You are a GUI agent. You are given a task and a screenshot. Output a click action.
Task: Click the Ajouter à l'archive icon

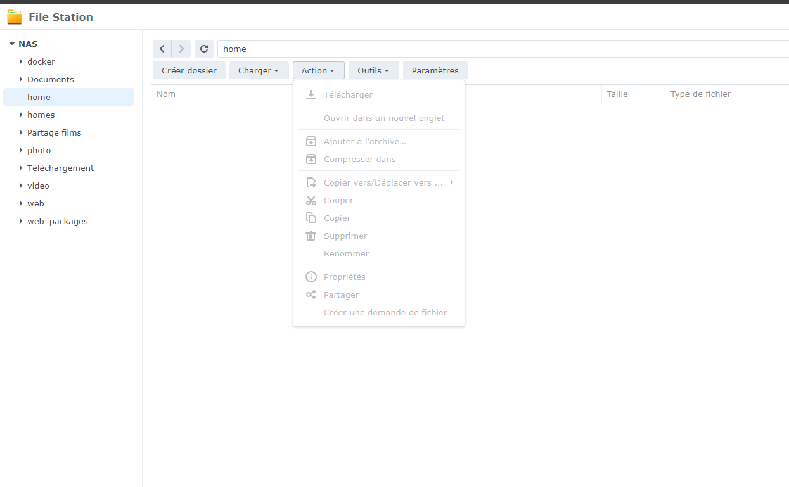pos(311,141)
